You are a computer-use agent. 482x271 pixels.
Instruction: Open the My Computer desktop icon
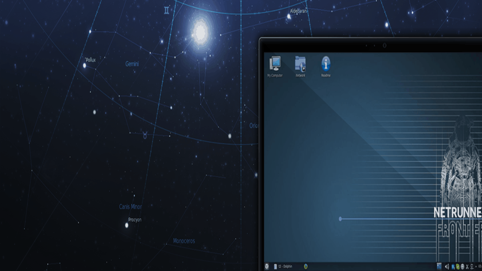[x=275, y=67]
